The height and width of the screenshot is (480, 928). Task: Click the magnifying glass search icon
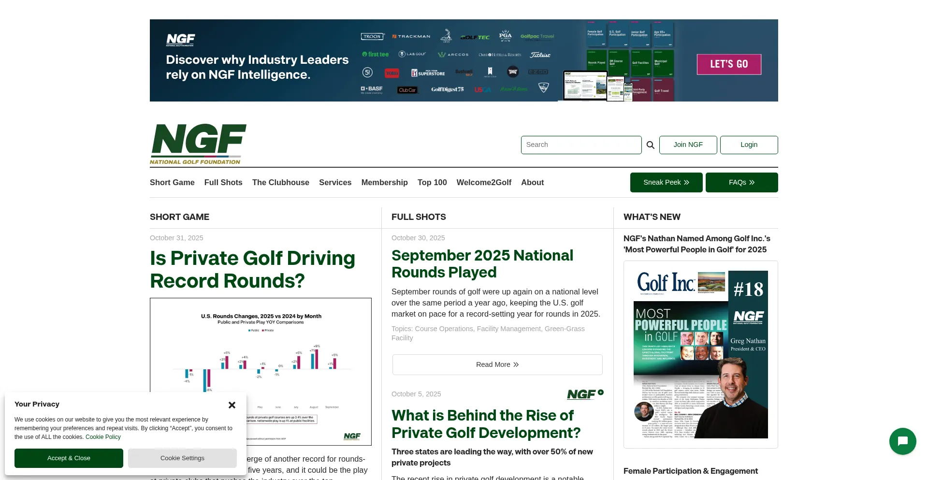point(650,145)
